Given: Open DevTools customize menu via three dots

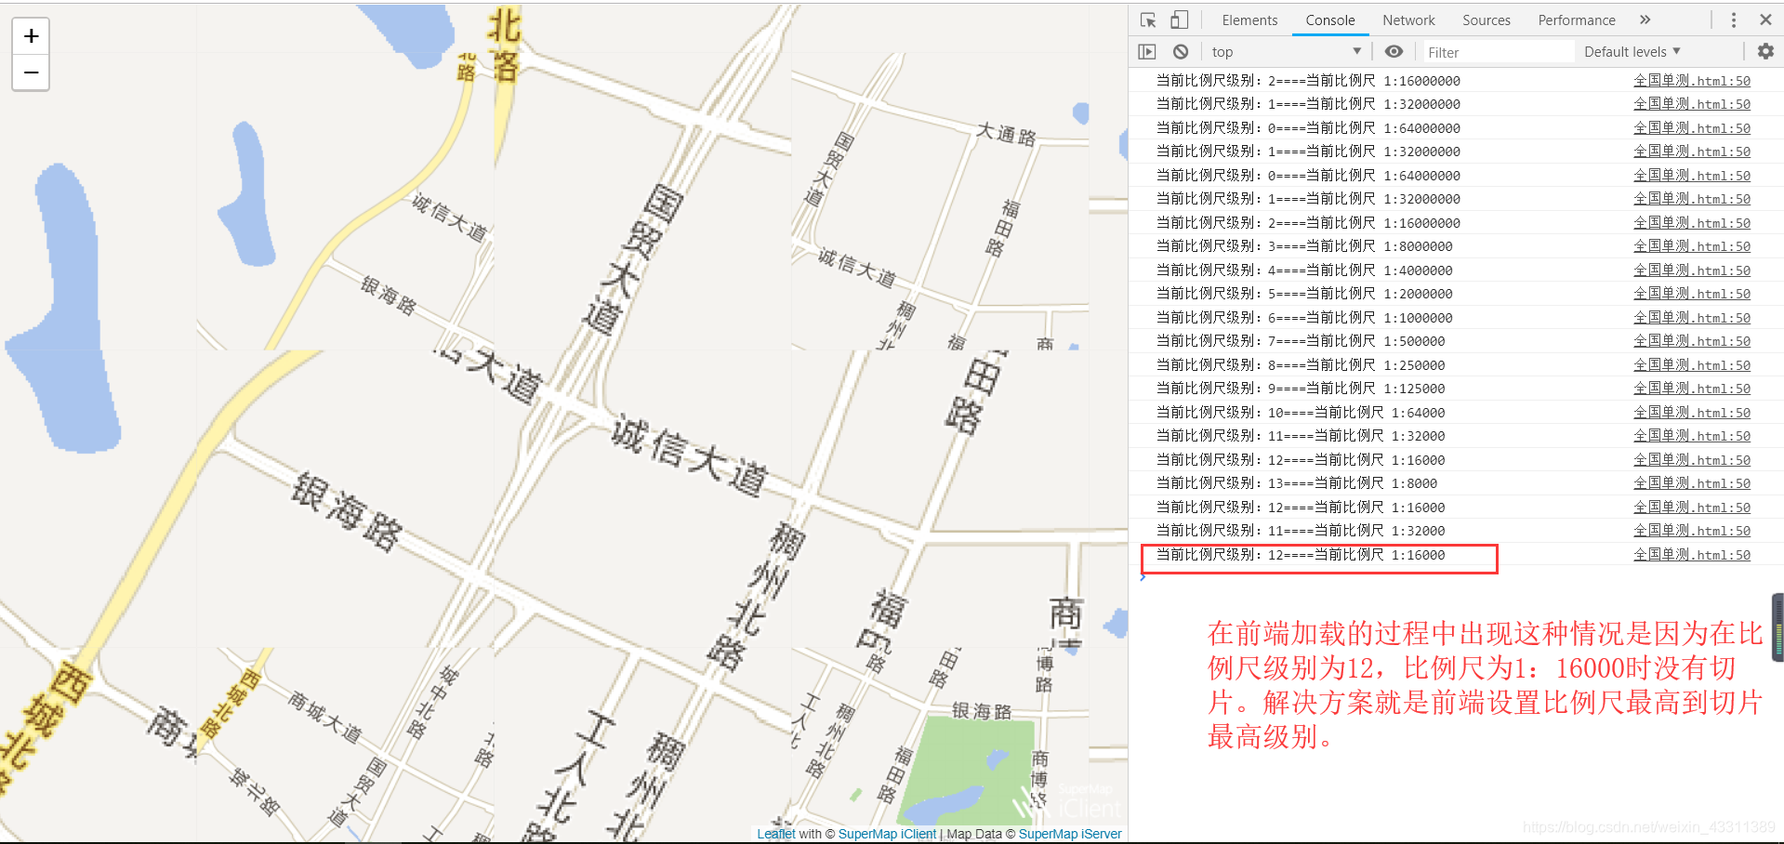Looking at the screenshot, I should (1733, 19).
